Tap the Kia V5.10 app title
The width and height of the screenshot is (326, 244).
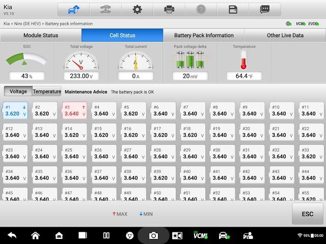tap(9, 10)
